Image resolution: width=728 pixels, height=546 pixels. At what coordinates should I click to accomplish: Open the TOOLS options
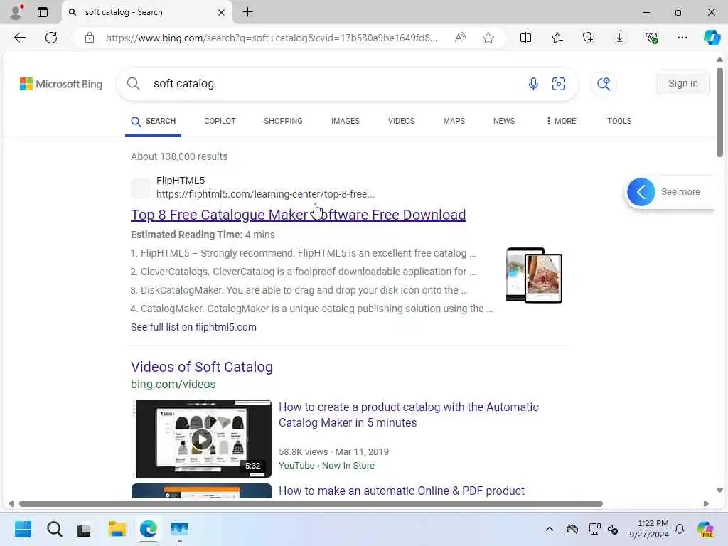(x=619, y=121)
